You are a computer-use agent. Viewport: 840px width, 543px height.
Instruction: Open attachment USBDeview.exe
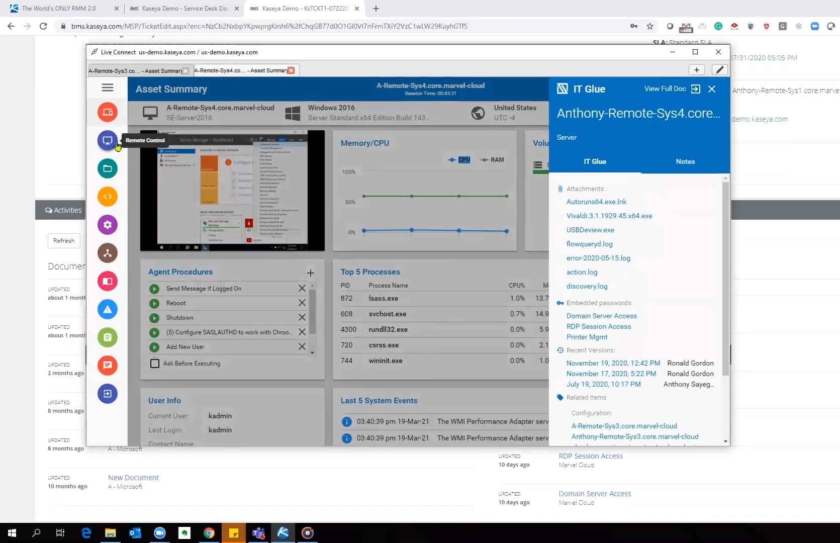pos(590,230)
